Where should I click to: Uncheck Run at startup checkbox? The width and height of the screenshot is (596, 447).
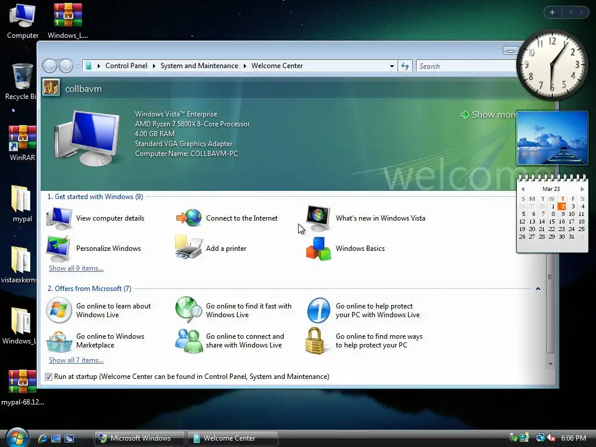pyautogui.click(x=48, y=377)
